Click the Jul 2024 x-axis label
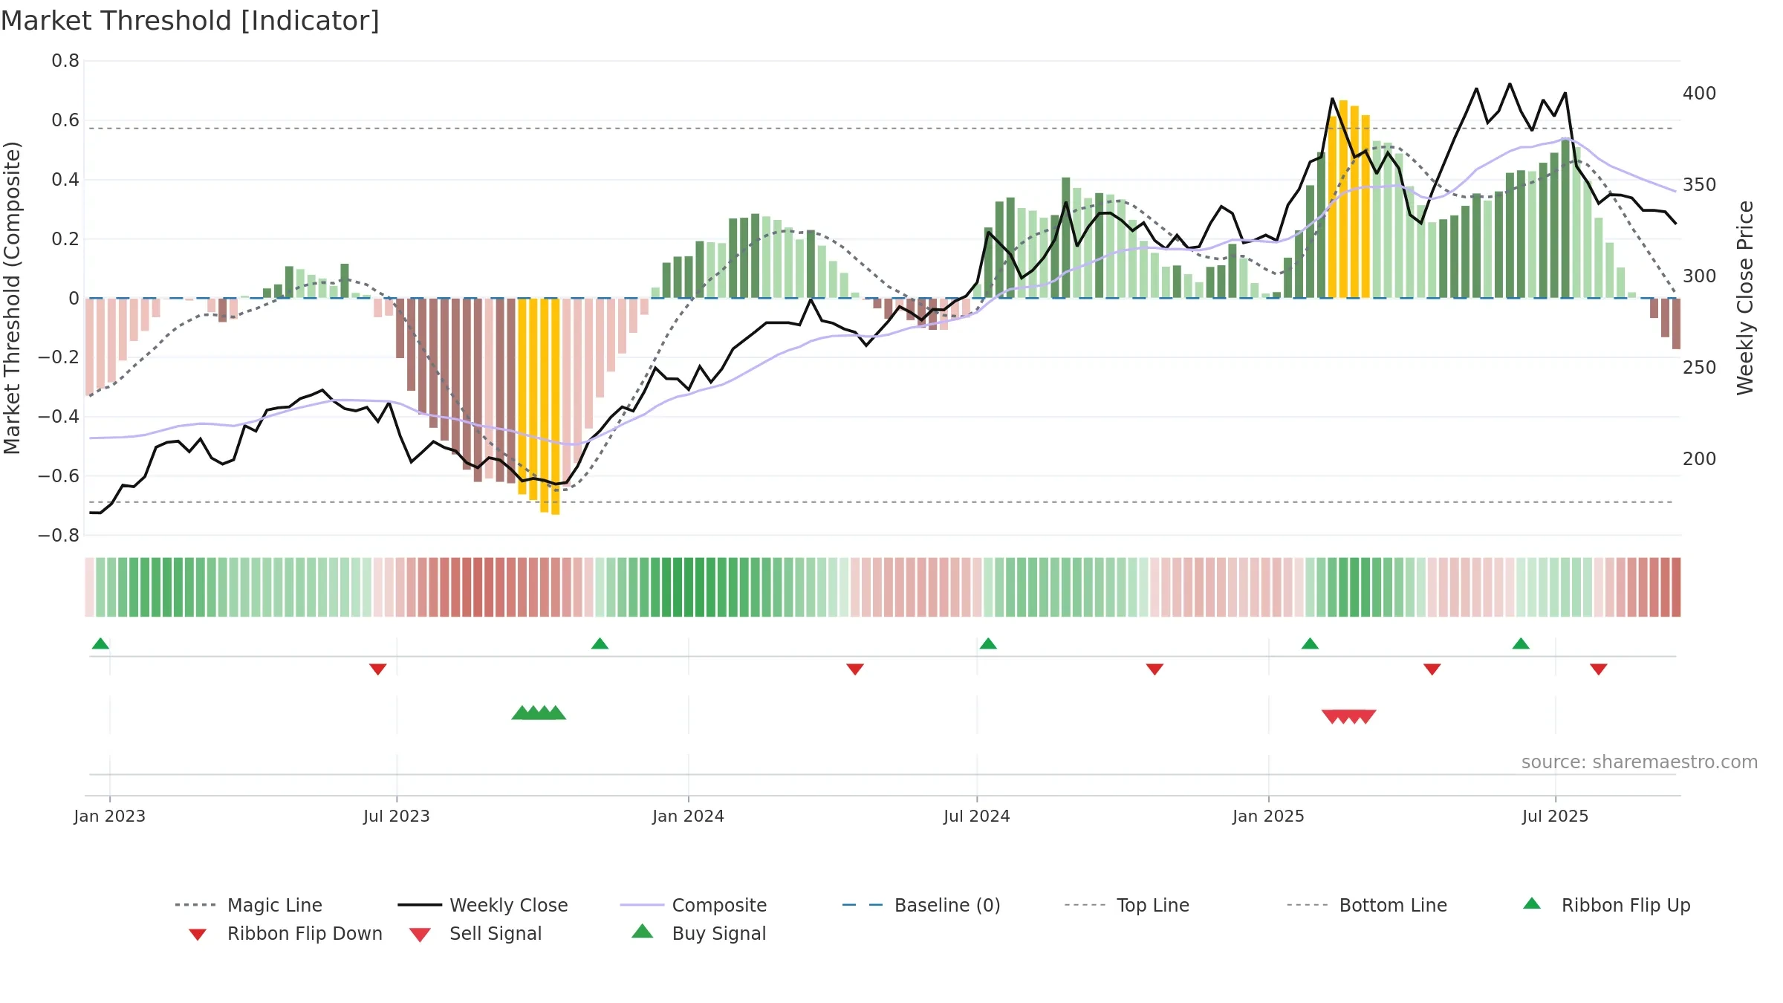Screen dimensions: 1783x1003 tap(977, 816)
